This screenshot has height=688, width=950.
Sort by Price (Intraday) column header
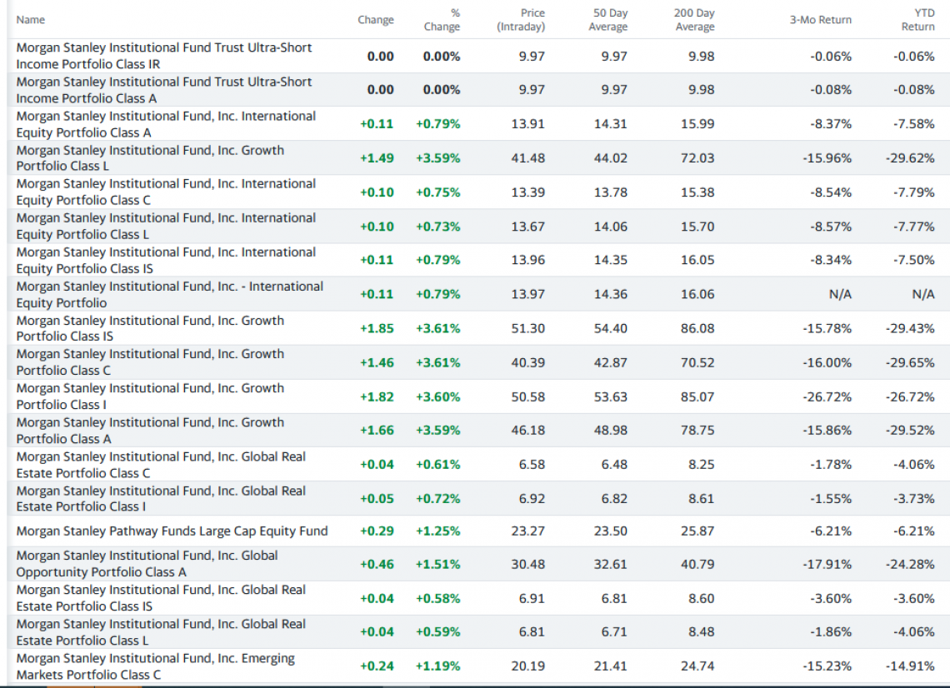[x=521, y=20]
